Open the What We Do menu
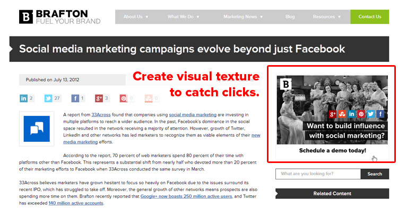 [180, 17]
